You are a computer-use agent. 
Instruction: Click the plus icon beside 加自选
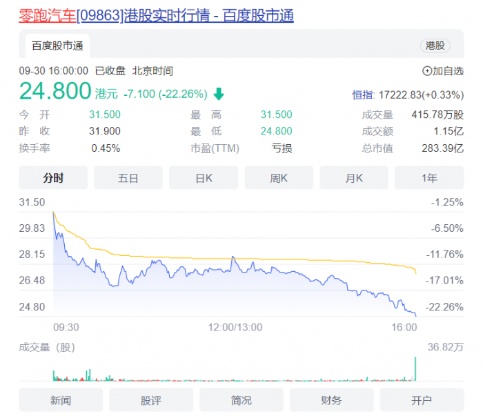coord(427,71)
